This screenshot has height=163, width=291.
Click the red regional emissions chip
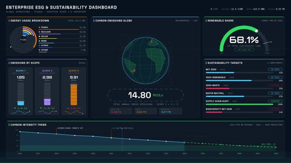click(121, 111)
